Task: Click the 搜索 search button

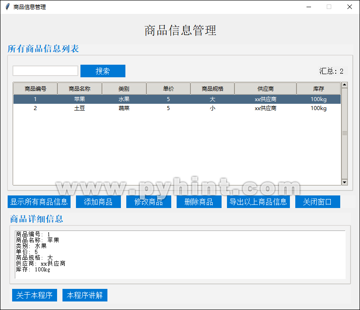Action: pyautogui.click(x=102, y=71)
